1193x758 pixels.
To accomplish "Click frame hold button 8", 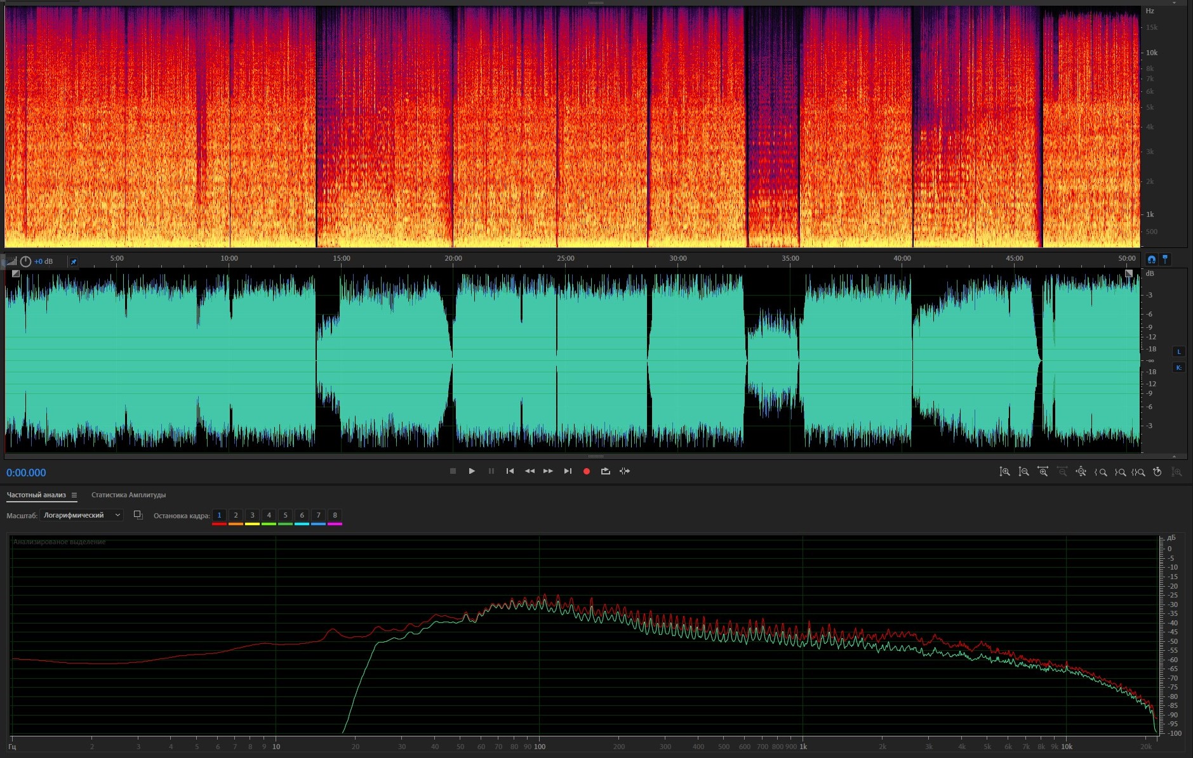I will [335, 515].
